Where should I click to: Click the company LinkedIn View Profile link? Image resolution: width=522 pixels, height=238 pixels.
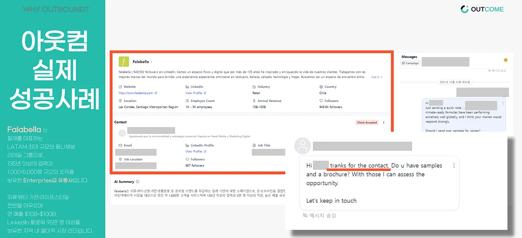pyautogui.click(x=195, y=93)
